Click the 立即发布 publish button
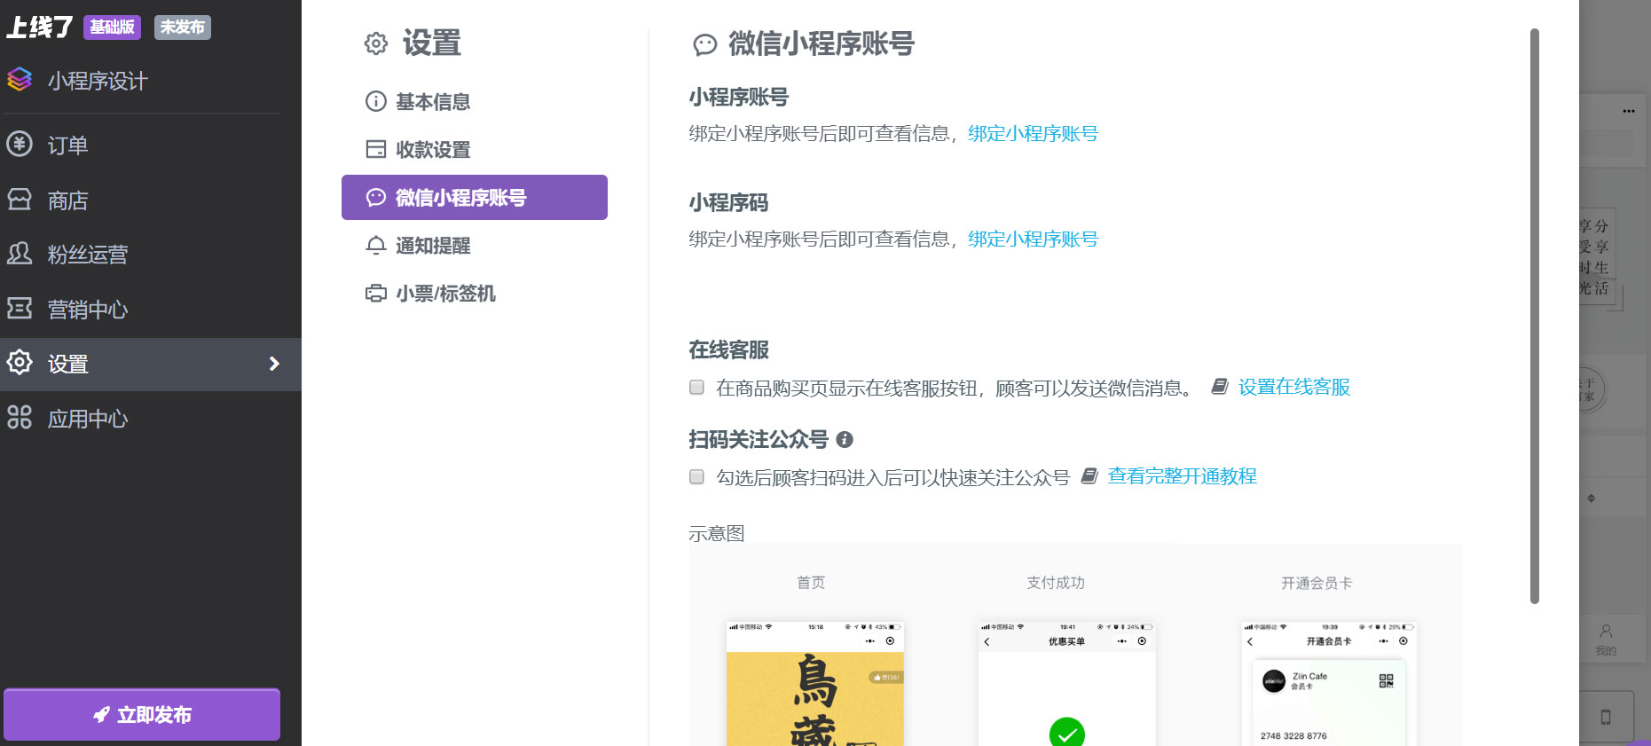 (142, 714)
